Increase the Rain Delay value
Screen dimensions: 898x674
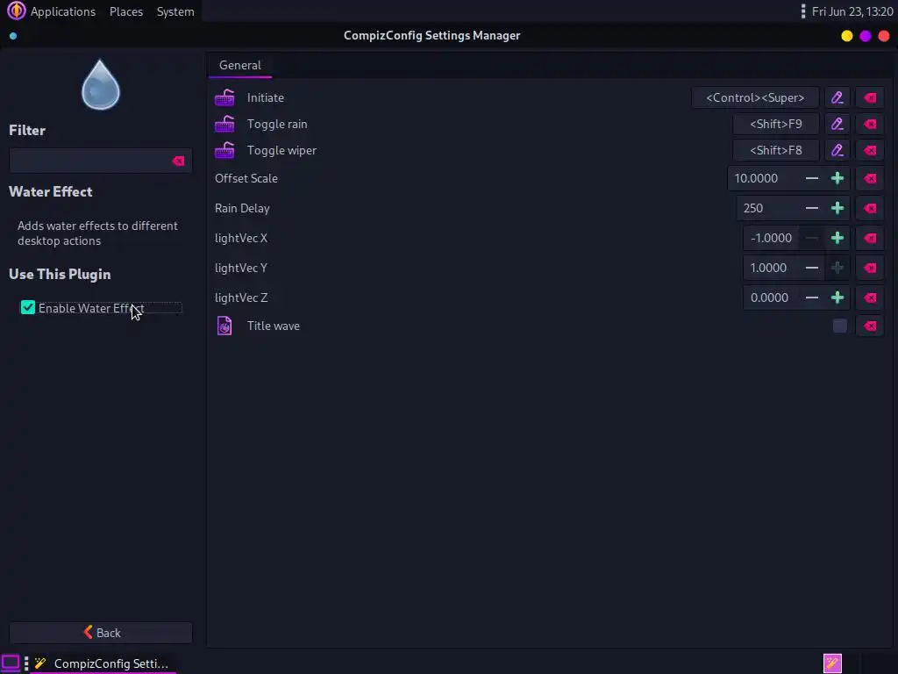837,208
